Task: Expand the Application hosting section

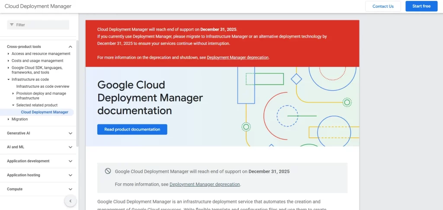Action: [71, 175]
